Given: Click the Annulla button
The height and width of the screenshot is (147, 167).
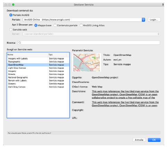Looking at the screenshot, I should click(139, 140).
